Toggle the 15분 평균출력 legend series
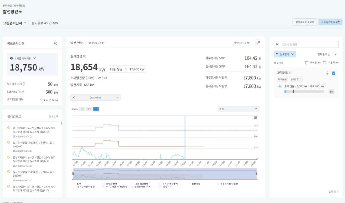This screenshot has height=203, width=345. coord(140,184)
